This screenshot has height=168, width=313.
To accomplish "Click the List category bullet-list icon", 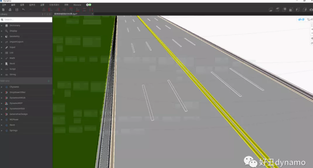I will coord(6,53).
